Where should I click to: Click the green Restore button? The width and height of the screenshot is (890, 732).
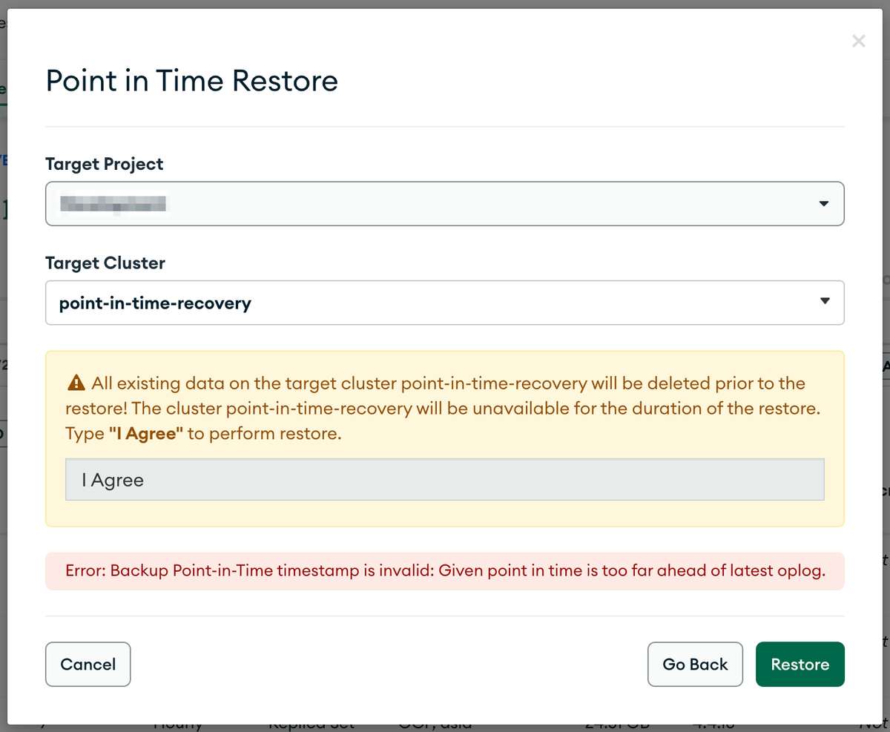800,664
